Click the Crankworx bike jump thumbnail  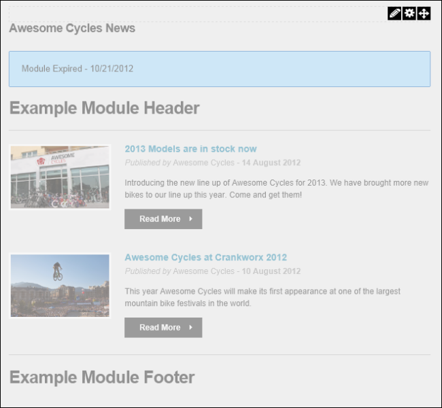pos(60,286)
